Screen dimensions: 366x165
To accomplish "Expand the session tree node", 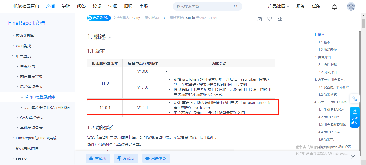I will point(13,158).
